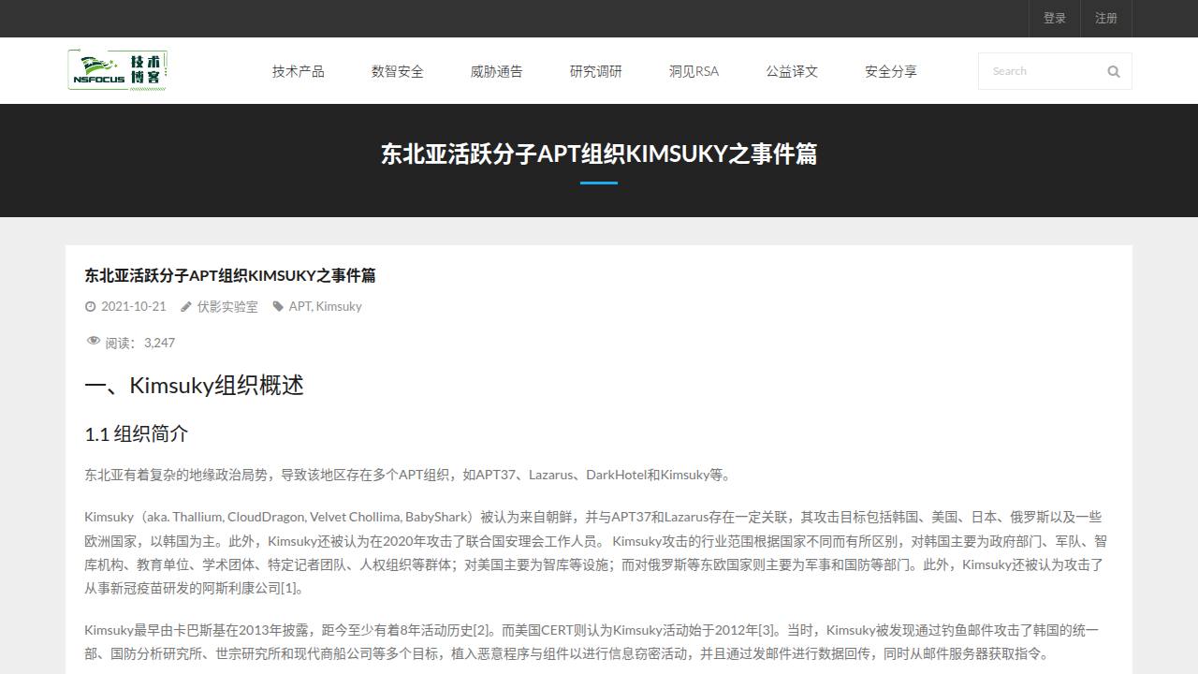Open the 安全分享 menu

891,71
